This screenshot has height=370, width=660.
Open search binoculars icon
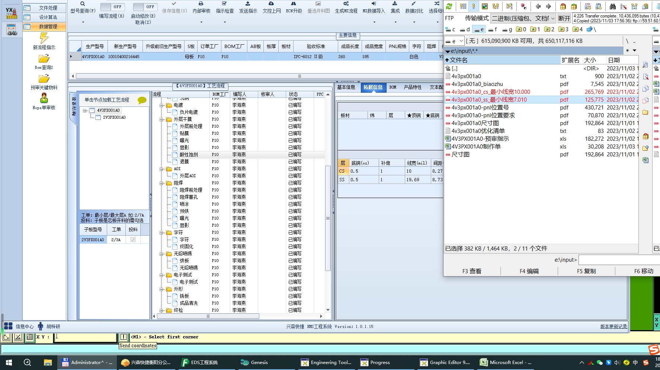(612, 6)
